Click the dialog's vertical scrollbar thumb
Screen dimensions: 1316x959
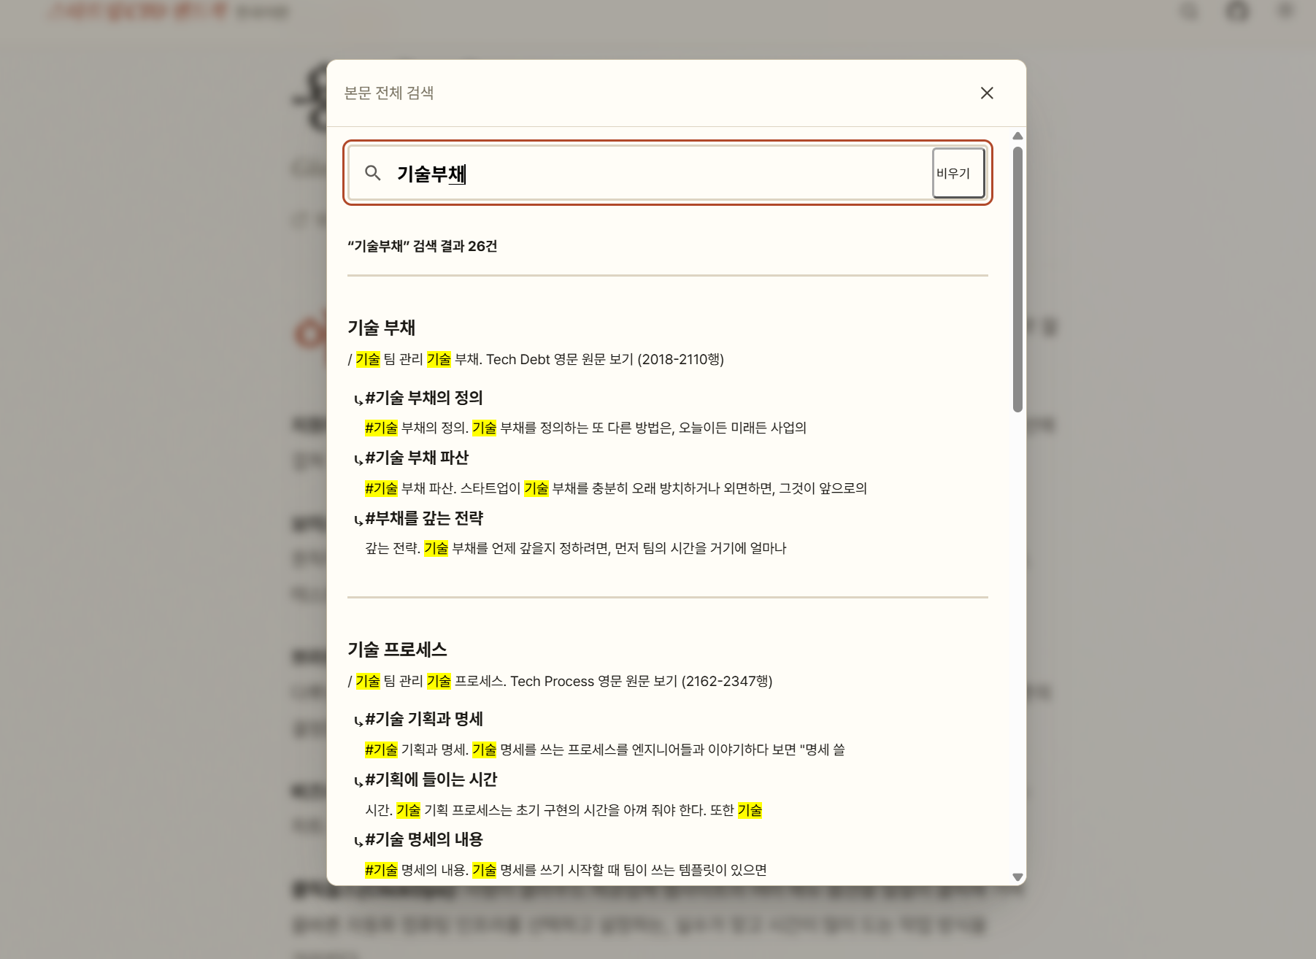[x=1017, y=280]
